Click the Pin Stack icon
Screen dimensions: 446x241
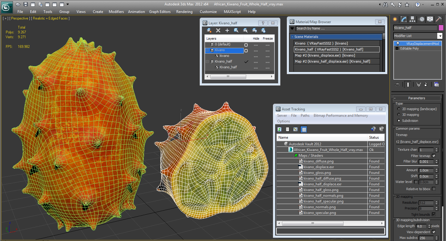397,85
